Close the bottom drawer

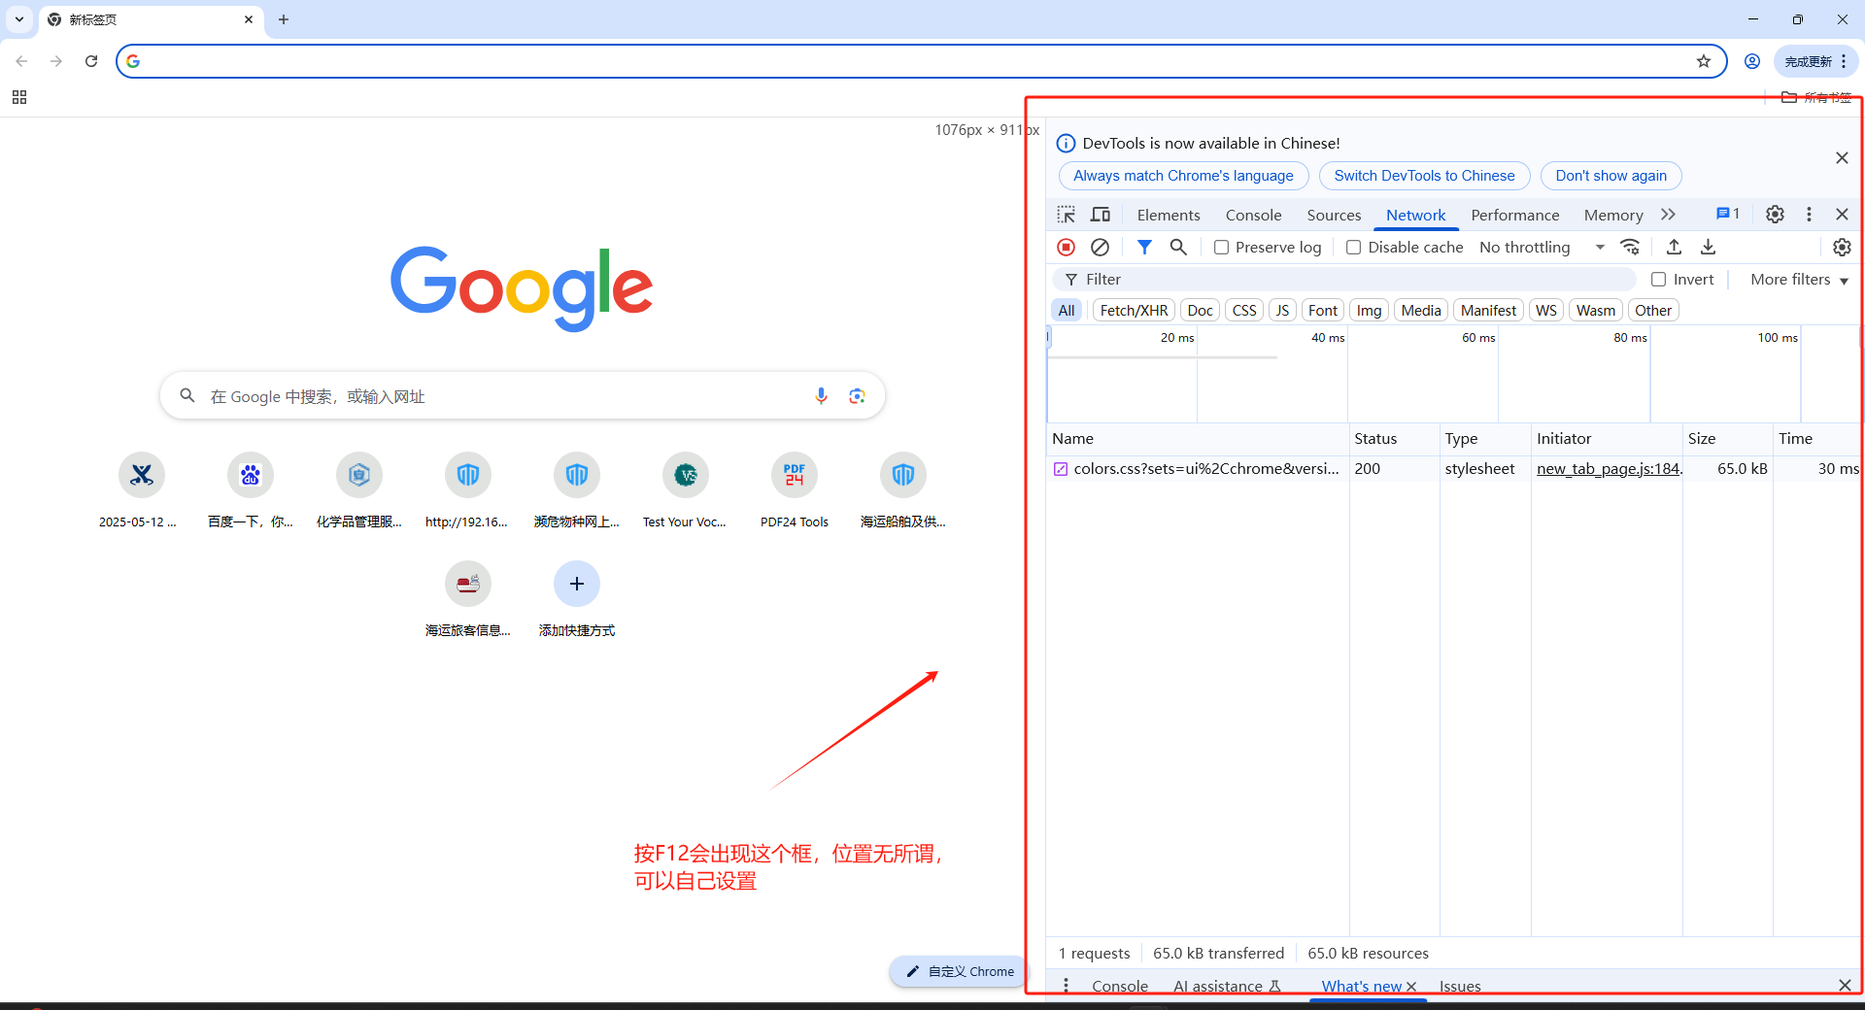point(1845,986)
